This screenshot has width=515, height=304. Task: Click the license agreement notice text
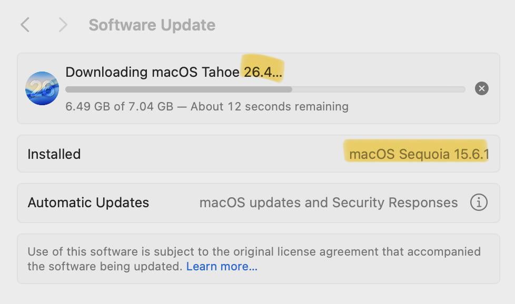tap(254, 252)
